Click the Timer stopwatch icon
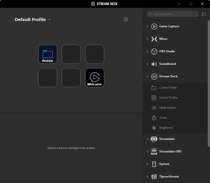This screenshot has width=210, height=183. (x=154, y=118)
